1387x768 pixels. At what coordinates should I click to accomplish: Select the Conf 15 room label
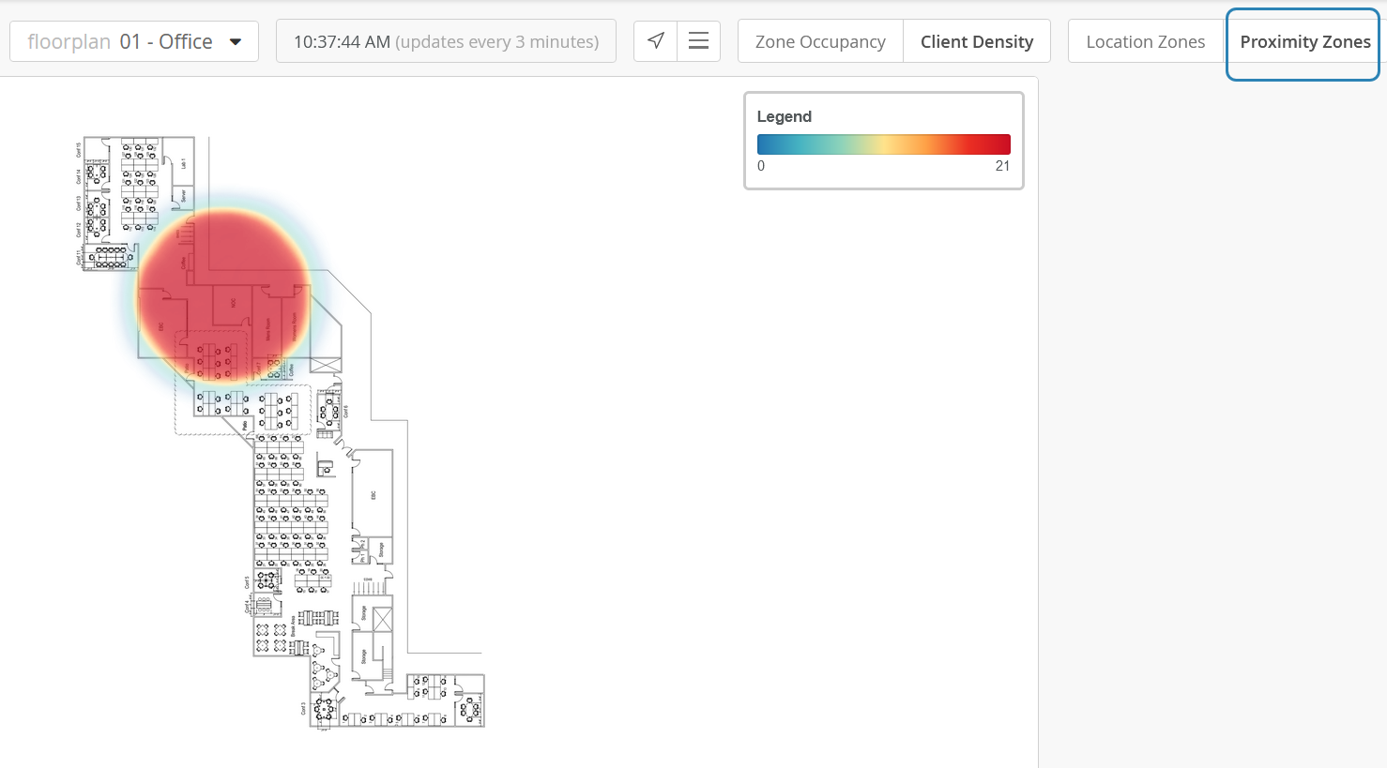79,150
